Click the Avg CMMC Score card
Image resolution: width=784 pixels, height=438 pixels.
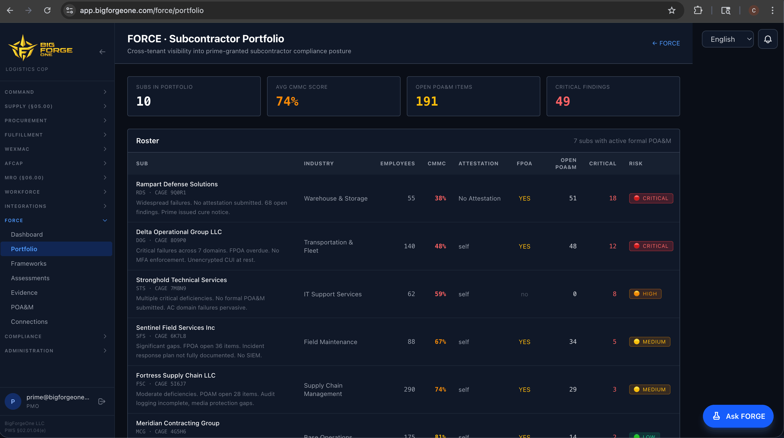pos(334,96)
